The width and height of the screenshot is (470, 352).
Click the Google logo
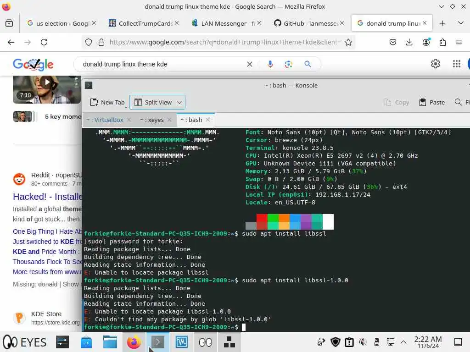click(x=33, y=64)
